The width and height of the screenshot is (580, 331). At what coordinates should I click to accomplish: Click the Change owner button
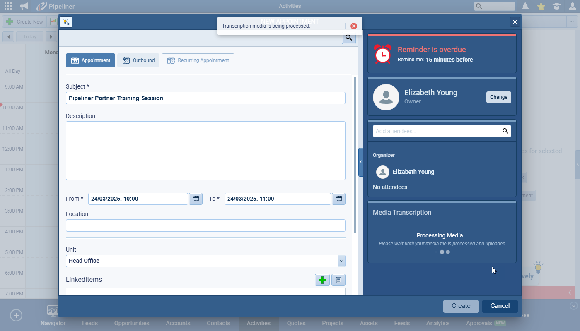498,97
